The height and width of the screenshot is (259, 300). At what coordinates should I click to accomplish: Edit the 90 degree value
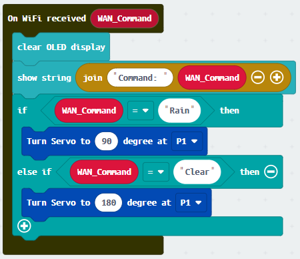click(x=107, y=142)
